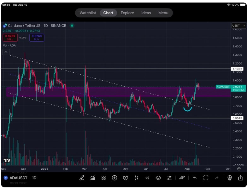Open the alert clock icon
The width and height of the screenshot is (247, 188).
pos(125,178)
